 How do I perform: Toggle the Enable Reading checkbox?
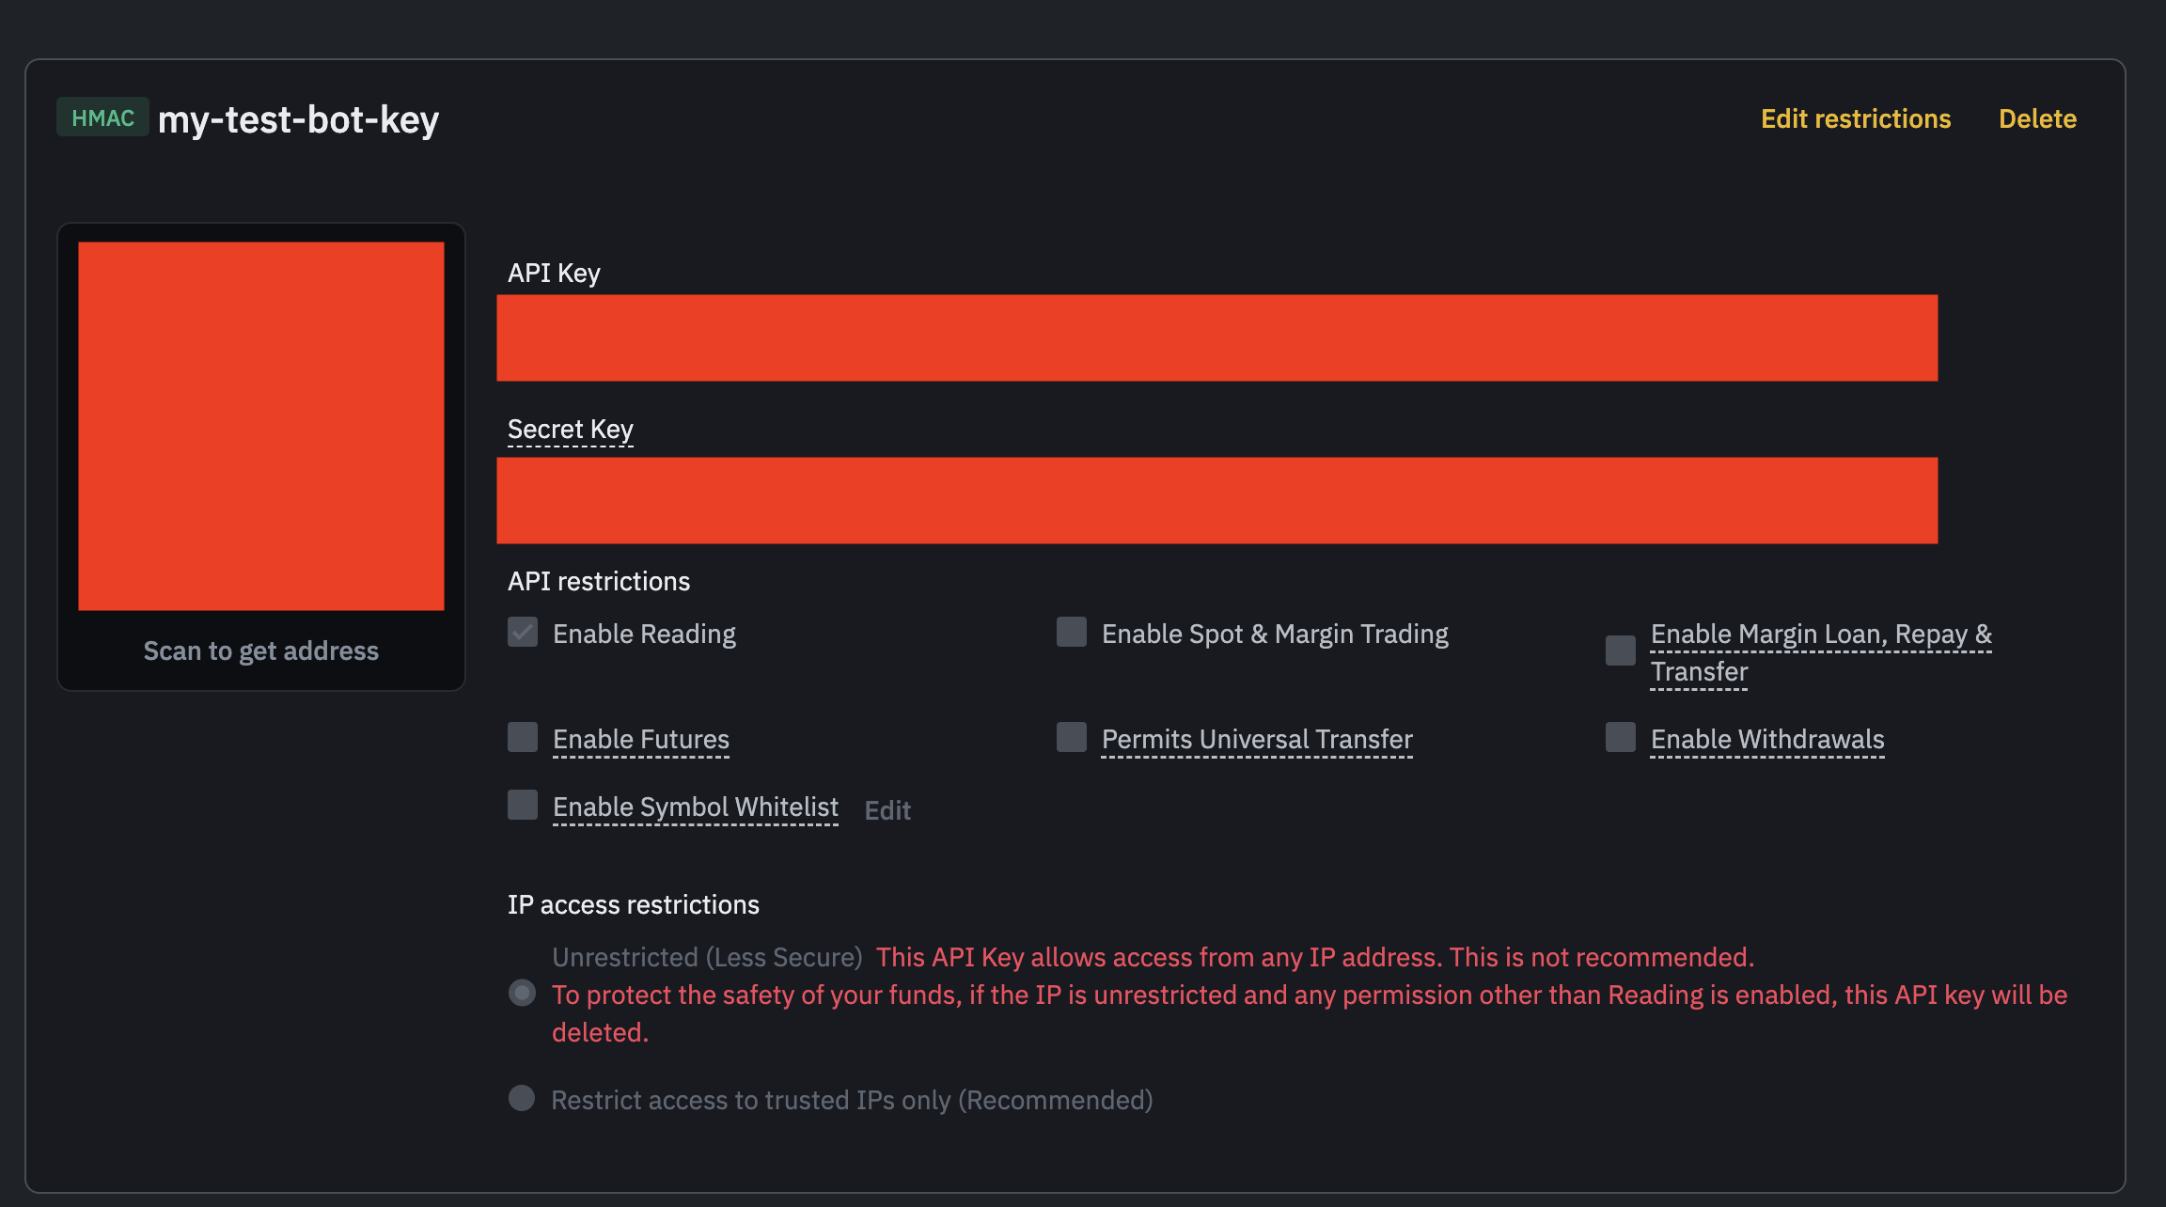point(523,633)
